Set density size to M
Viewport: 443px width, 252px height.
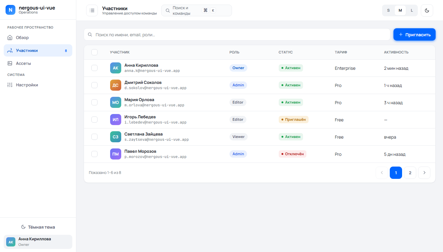click(x=400, y=10)
